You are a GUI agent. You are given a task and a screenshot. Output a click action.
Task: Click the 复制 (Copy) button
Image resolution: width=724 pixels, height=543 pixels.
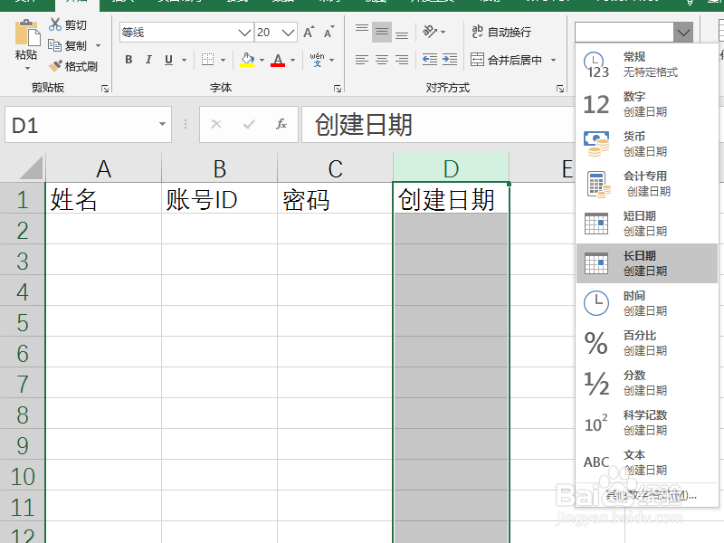coord(68,44)
